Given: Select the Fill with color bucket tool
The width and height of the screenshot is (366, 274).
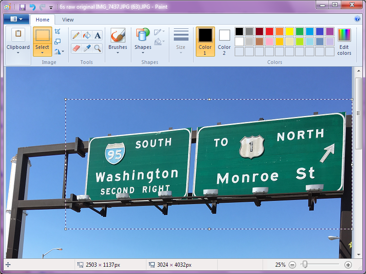Looking at the screenshot, I should pyautogui.click(x=87, y=36).
